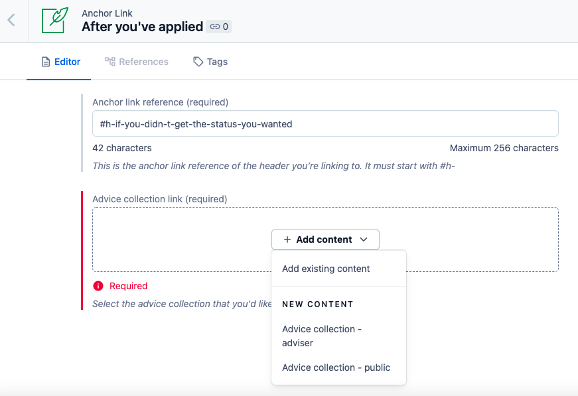
Task: Collapse the Add content dropdown chevron
Action: click(363, 239)
